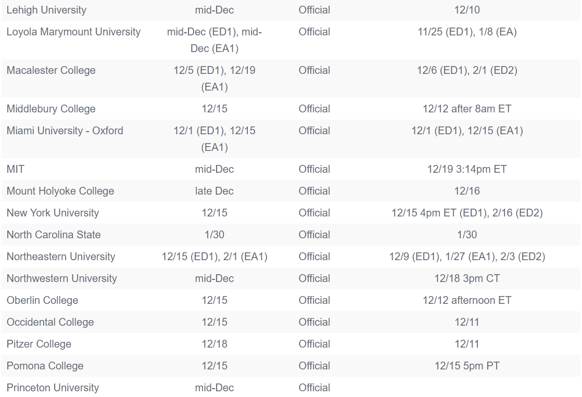Select Middlebury's 12/12 after 8am ET cell

pos(467,109)
